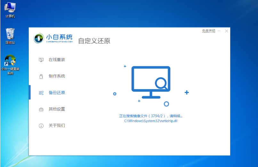Select the 备份还原 menu label
Screen dimensions: 258x167
57,93
